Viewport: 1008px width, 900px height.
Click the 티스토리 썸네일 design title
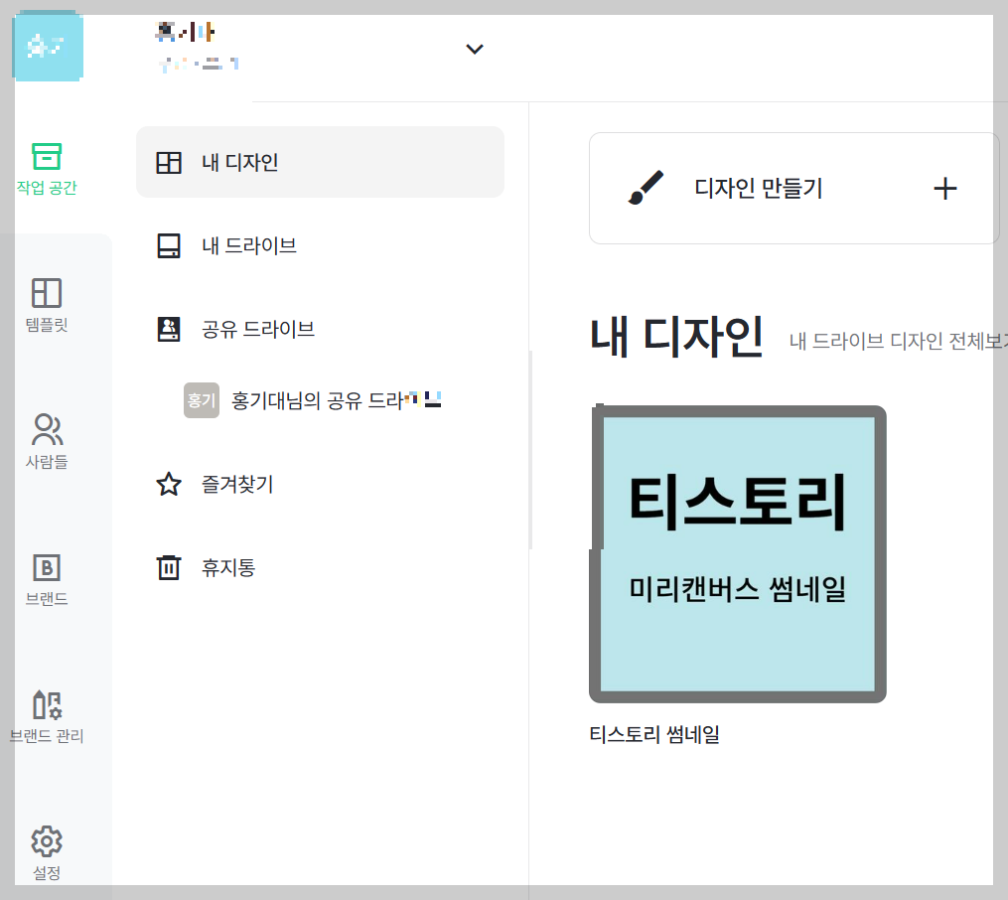click(654, 734)
